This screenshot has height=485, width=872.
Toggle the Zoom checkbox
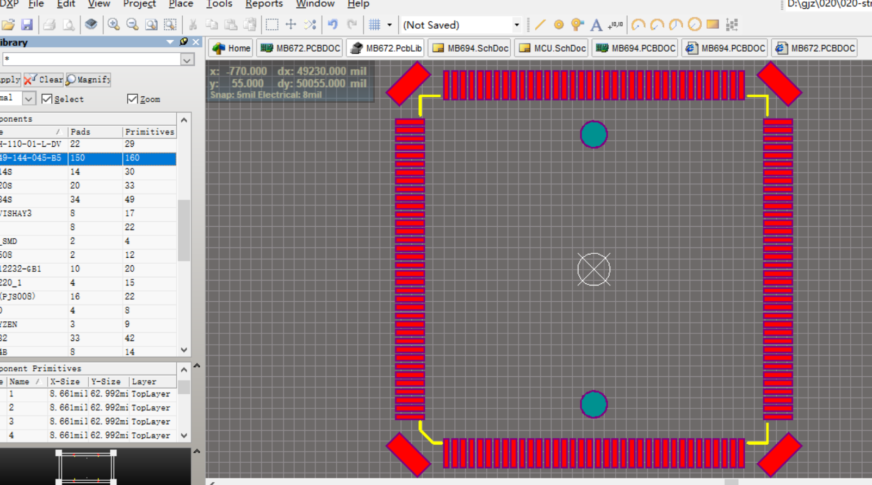click(132, 99)
